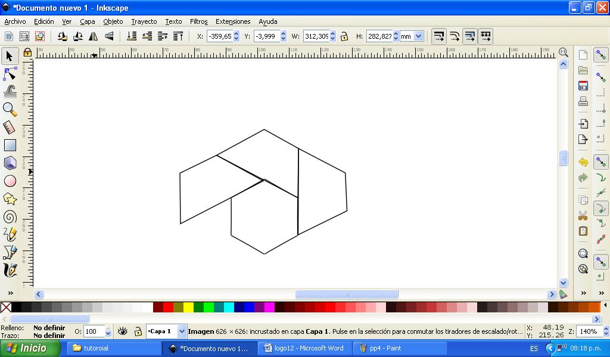Pick the cyan palette swatch

pos(229,307)
